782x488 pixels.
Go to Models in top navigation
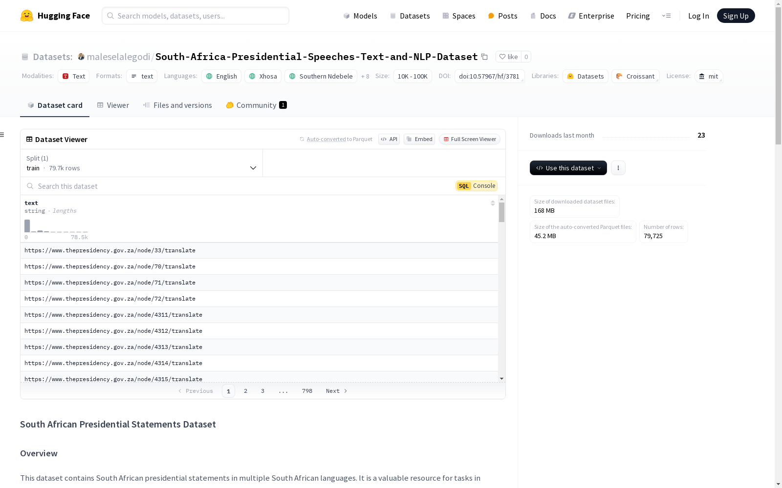click(360, 16)
